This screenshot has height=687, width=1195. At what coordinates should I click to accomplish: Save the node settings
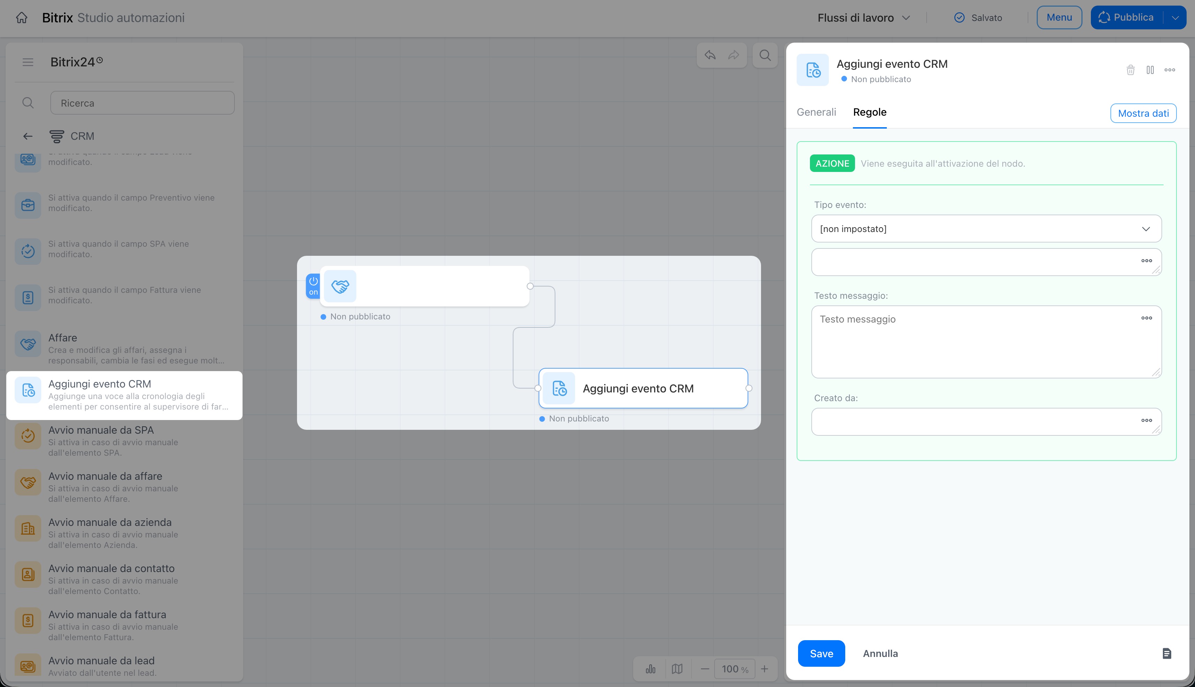coord(821,653)
